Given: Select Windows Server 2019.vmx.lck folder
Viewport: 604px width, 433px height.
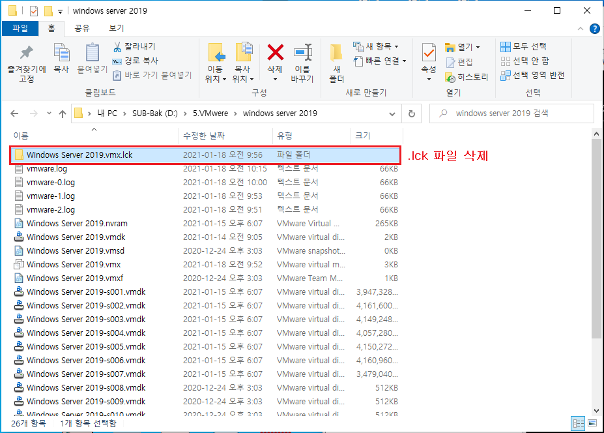Looking at the screenshot, I should pos(205,155).
